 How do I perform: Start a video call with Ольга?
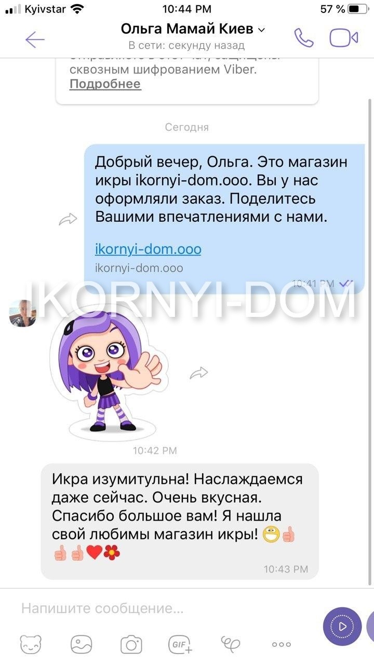click(x=344, y=37)
